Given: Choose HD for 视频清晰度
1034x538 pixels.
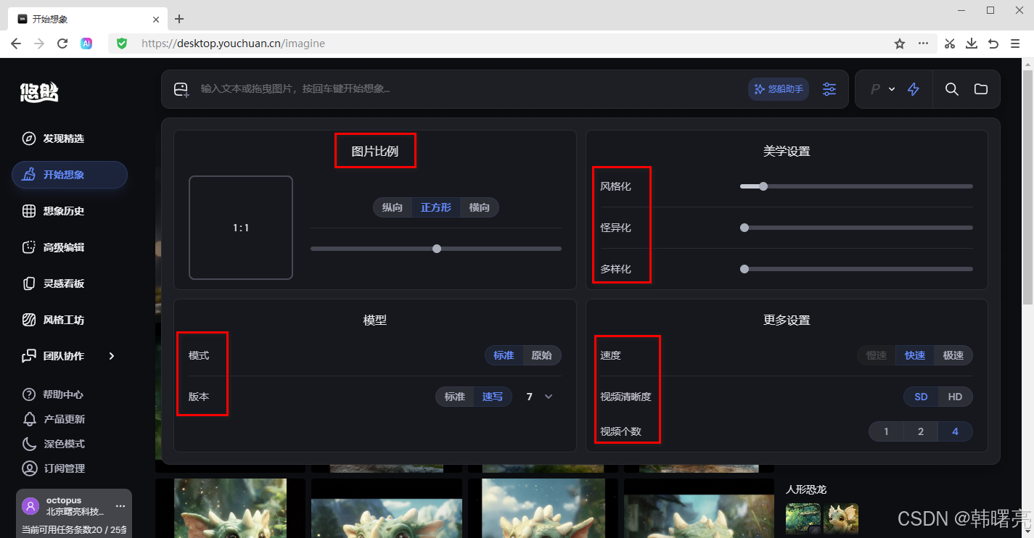Looking at the screenshot, I should pyautogui.click(x=955, y=397).
